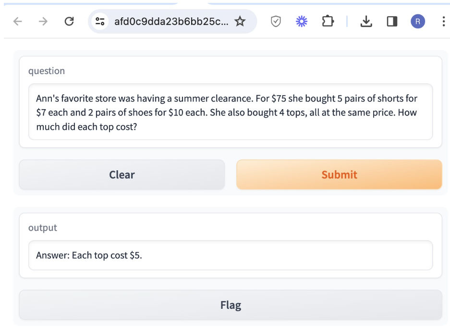Click the output answer text box
This screenshot has width=450, height=330.
(x=231, y=255)
